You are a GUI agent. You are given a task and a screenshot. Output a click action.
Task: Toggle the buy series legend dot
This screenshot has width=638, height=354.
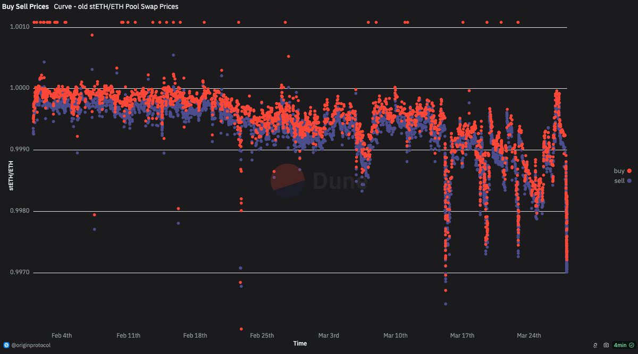tap(629, 171)
